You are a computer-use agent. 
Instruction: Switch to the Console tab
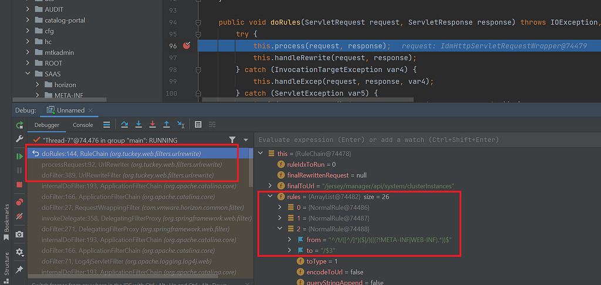coord(83,125)
